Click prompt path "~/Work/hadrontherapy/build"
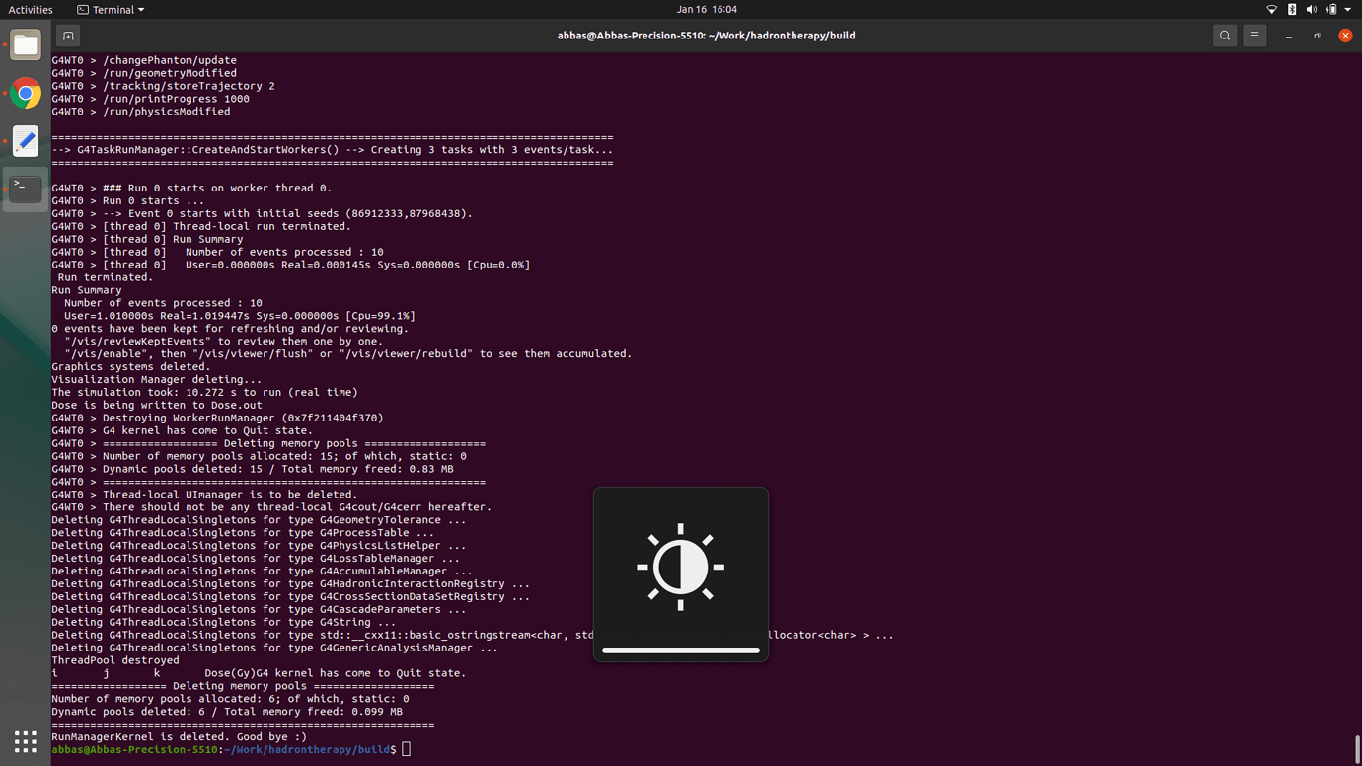Screen dimensions: 1362x766 [x=307, y=750]
